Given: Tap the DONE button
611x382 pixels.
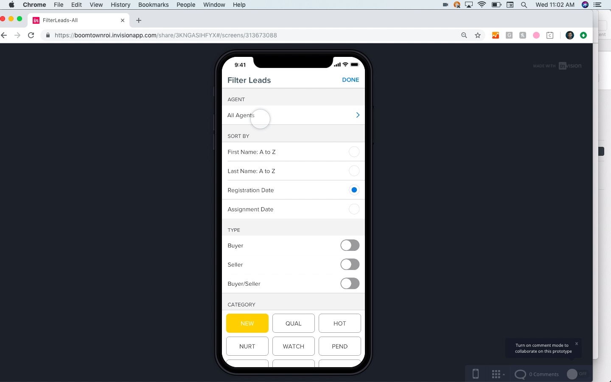Looking at the screenshot, I should coord(350,80).
